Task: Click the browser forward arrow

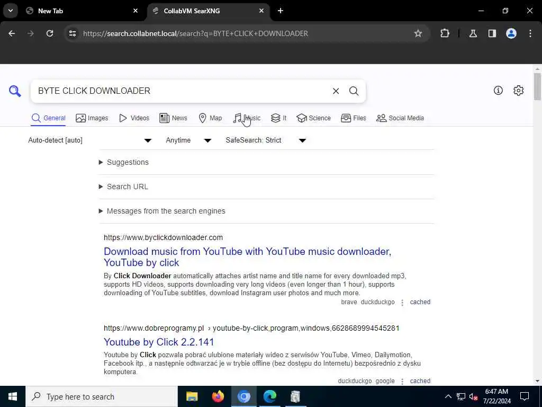Action: [30, 33]
